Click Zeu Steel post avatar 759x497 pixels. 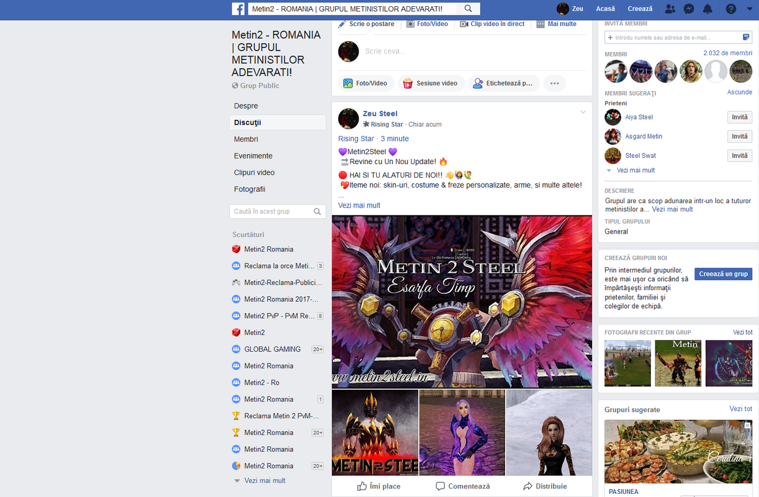(348, 119)
